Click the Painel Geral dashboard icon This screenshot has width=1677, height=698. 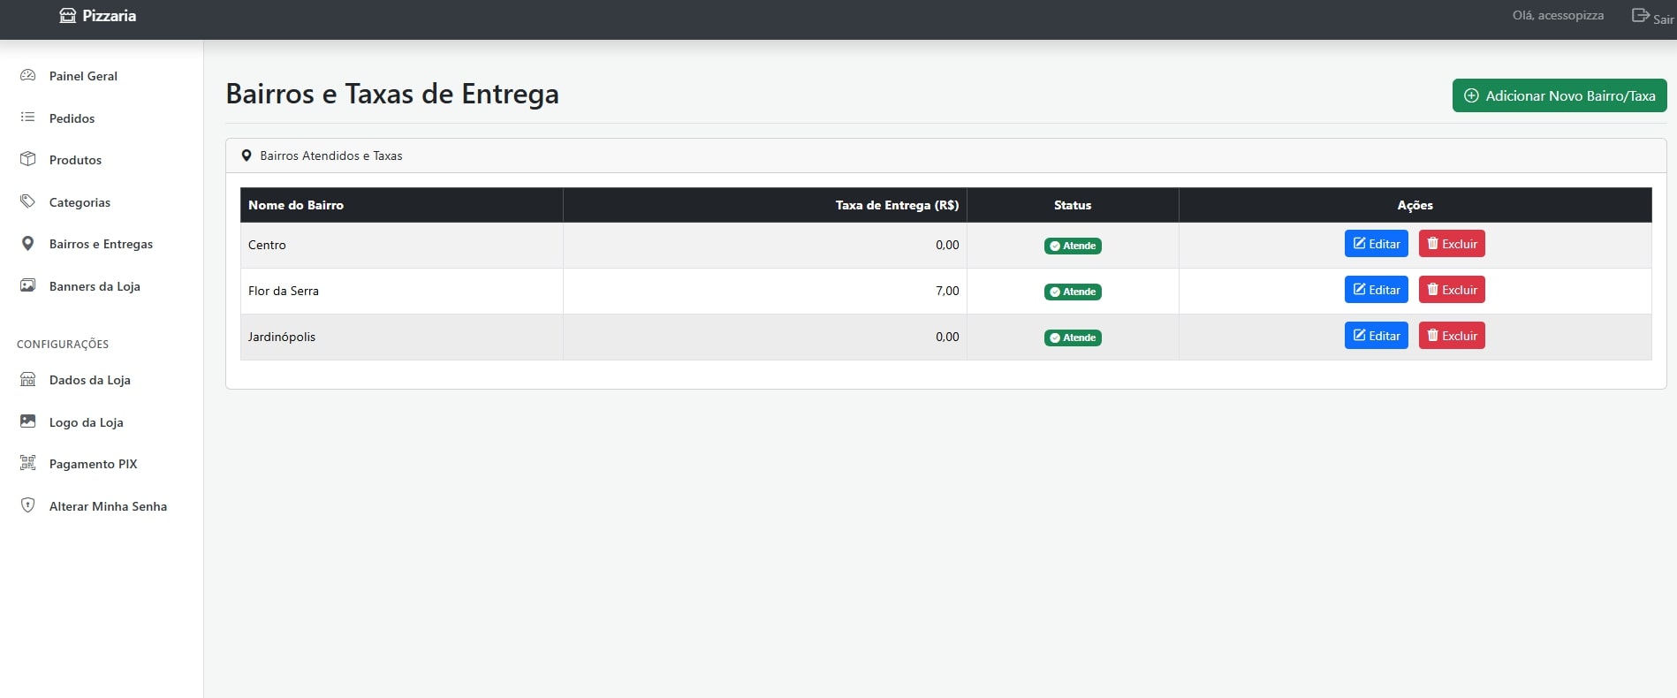click(28, 76)
